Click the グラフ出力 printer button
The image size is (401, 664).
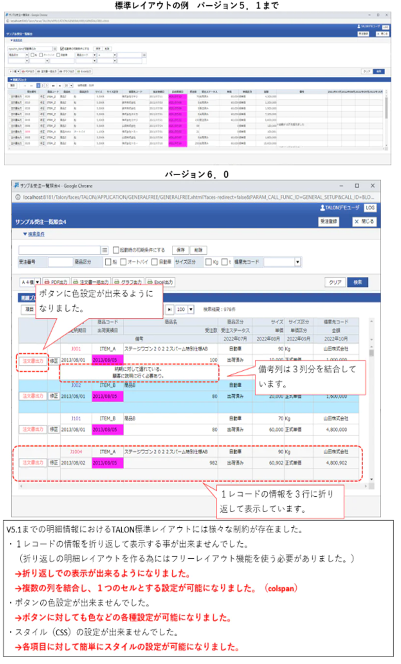[128, 282]
